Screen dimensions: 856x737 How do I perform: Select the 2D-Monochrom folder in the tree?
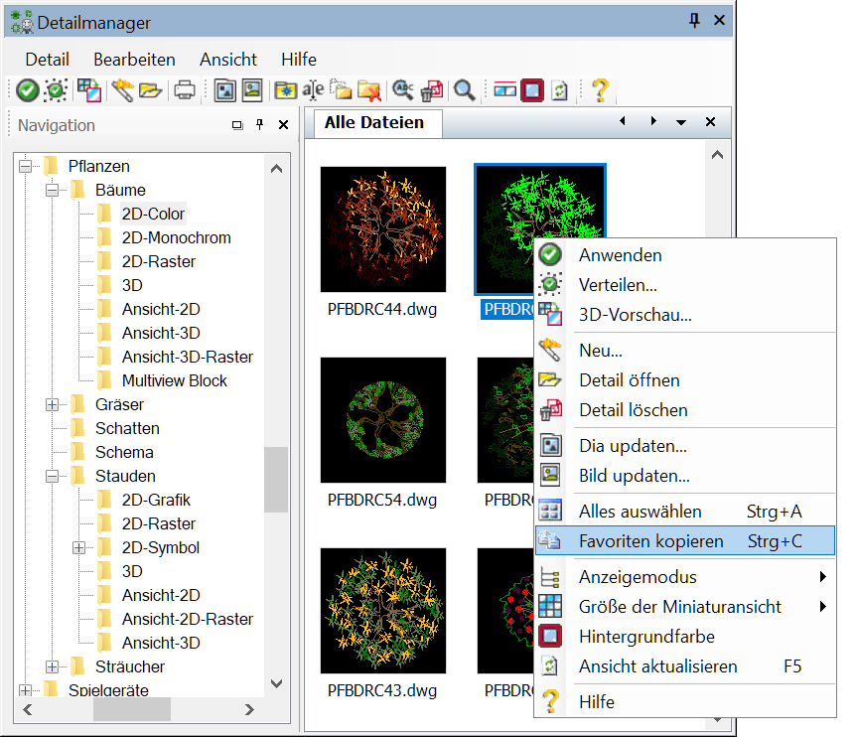tap(176, 237)
